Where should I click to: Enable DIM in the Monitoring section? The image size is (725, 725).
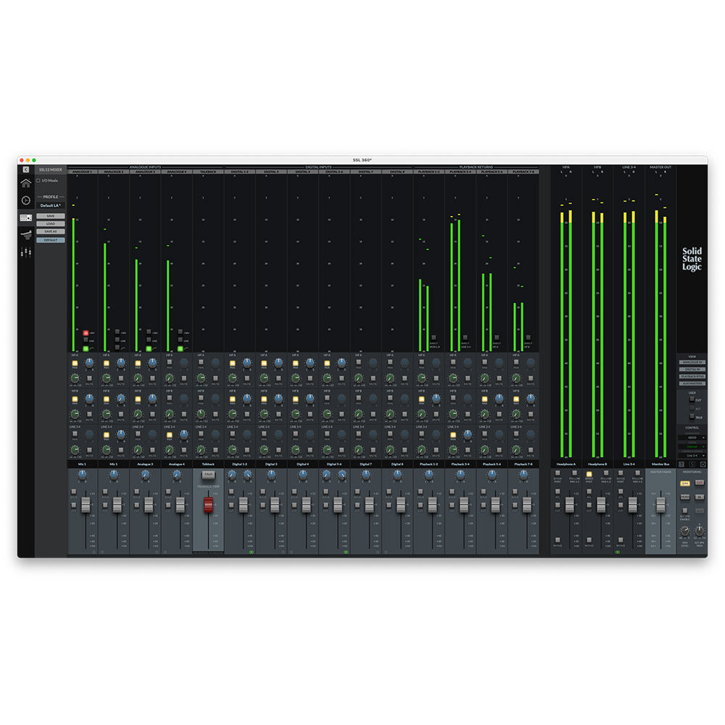[686, 482]
